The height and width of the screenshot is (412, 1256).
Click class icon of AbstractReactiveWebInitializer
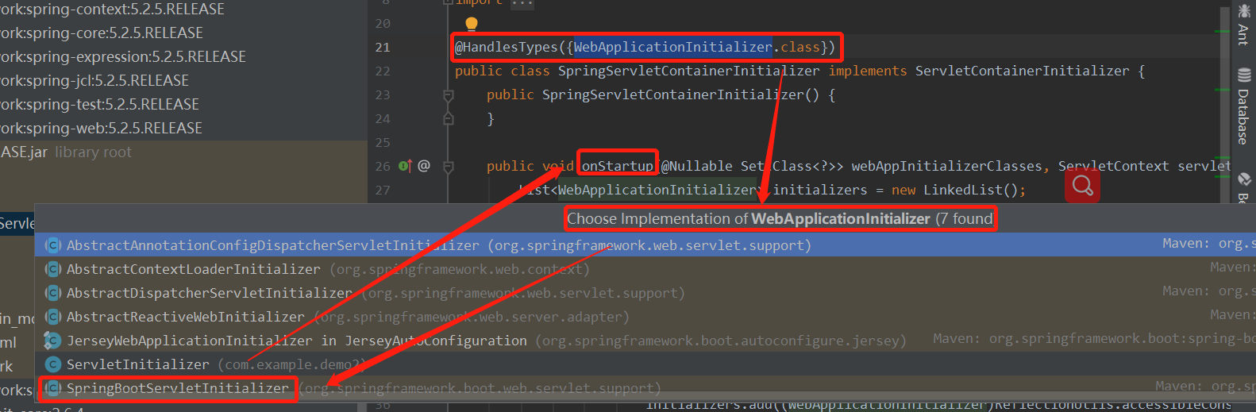[53, 317]
